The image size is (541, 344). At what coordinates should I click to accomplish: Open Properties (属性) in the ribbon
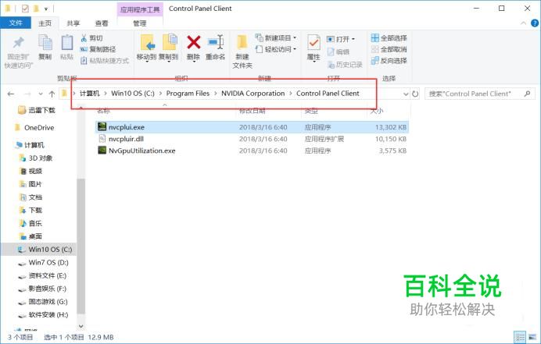313,48
